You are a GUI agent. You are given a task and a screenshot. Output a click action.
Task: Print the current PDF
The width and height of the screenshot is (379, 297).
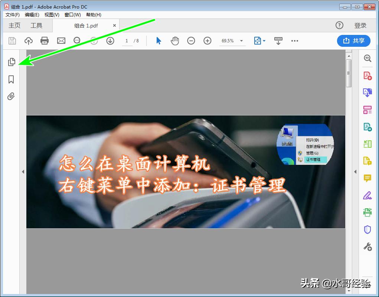pyautogui.click(x=45, y=41)
